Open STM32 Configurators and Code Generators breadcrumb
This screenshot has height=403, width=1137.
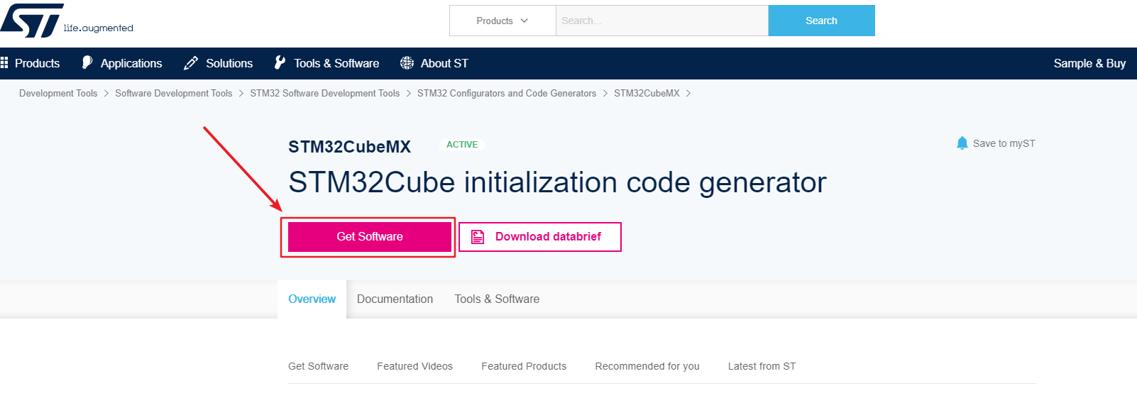pos(507,94)
